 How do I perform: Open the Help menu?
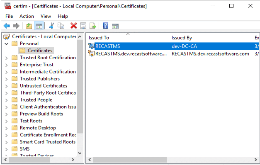pos(63,16)
